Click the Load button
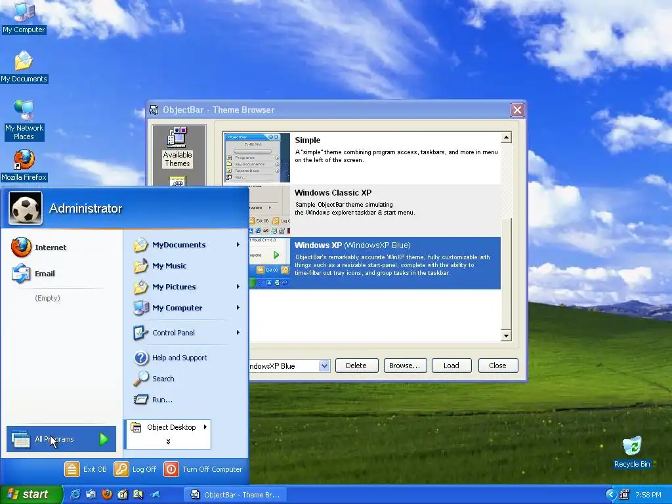This screenshot has height=504, width=672. (451, 366)
